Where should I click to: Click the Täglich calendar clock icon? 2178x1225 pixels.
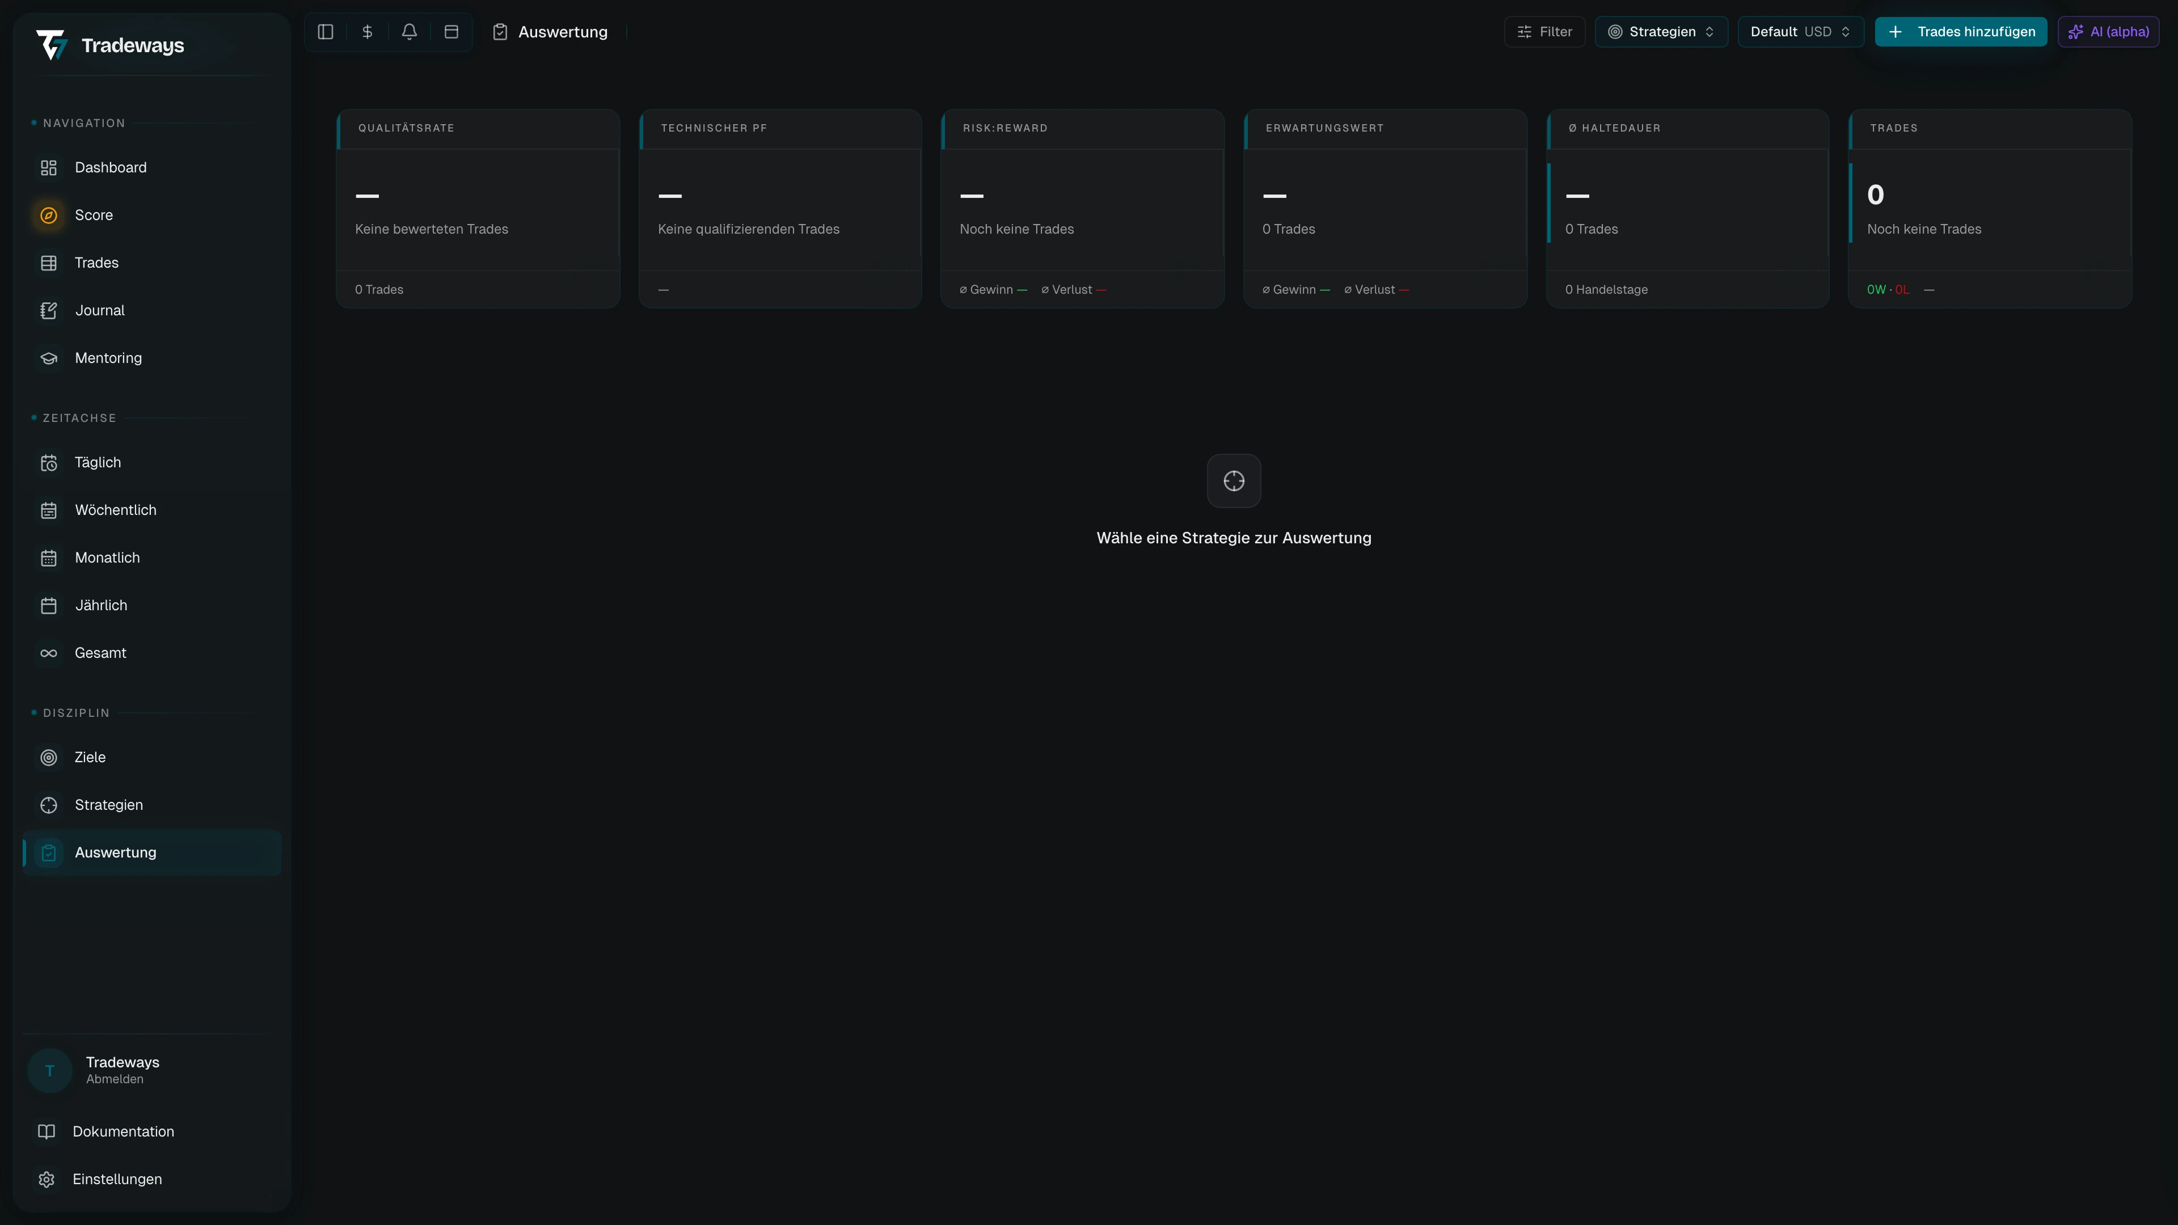pyautogui.click(x=49, y=462)
